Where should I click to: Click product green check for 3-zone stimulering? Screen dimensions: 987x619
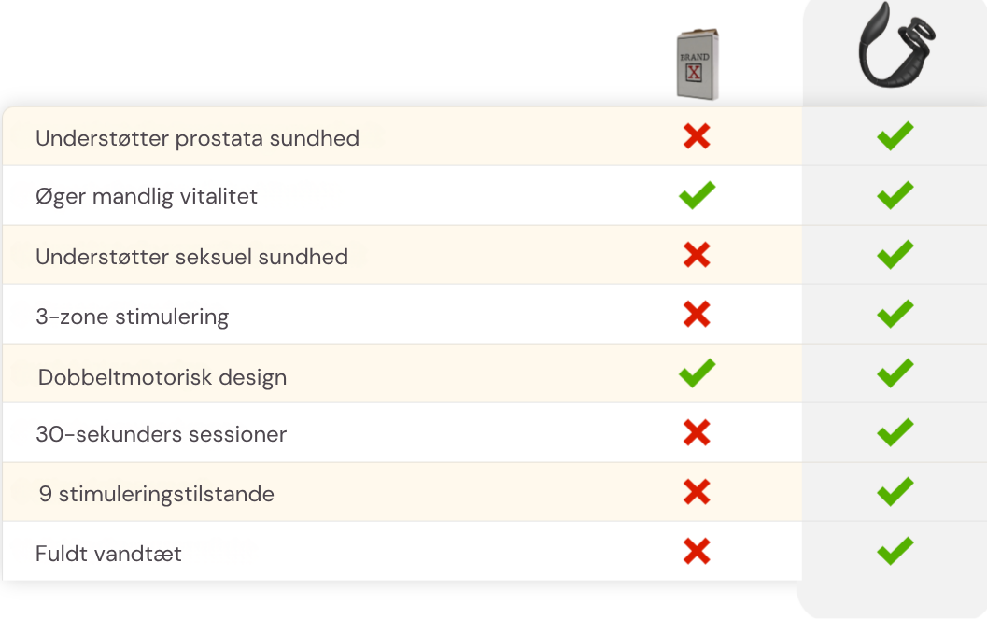[895, 314]
